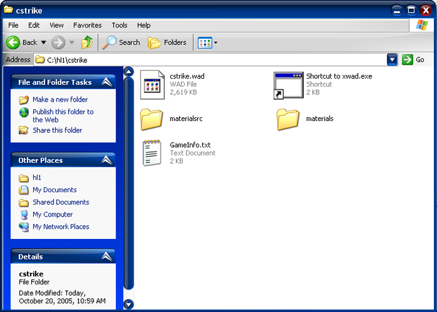Toggle the Folders pane button
The image size is (437, 312).
[167, 42]
